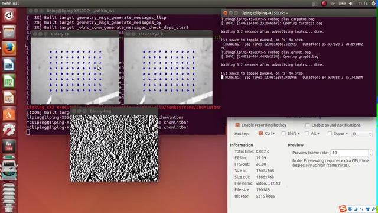Open LibreOffice Impress from the dock
Image resolution: width=378 pixels, height=213 pixels.
click(9, 97)
